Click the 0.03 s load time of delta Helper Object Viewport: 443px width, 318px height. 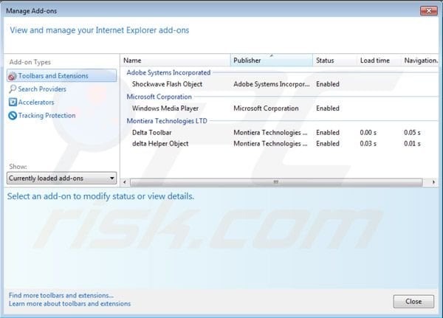pos(368,143)
